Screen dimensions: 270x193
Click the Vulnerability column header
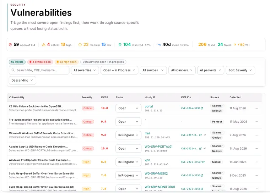click(x=17, y=97)
